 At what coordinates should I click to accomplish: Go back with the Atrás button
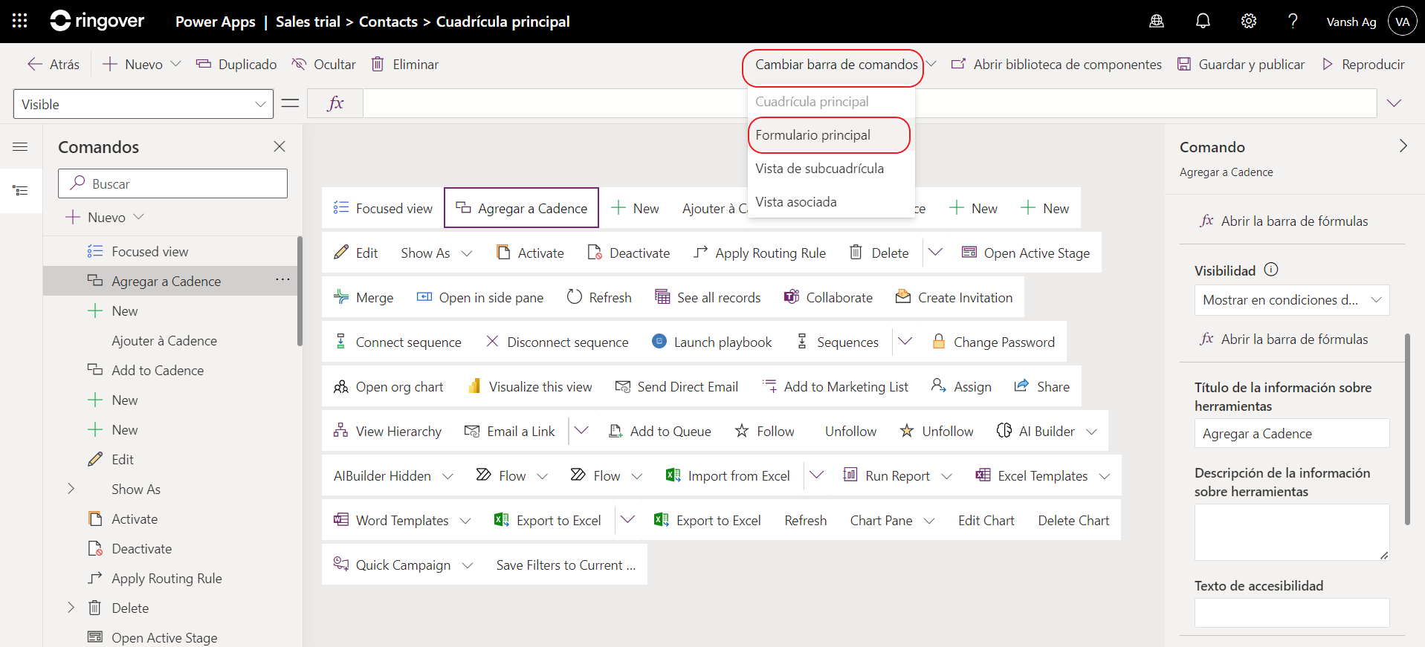tap(54, 65)
